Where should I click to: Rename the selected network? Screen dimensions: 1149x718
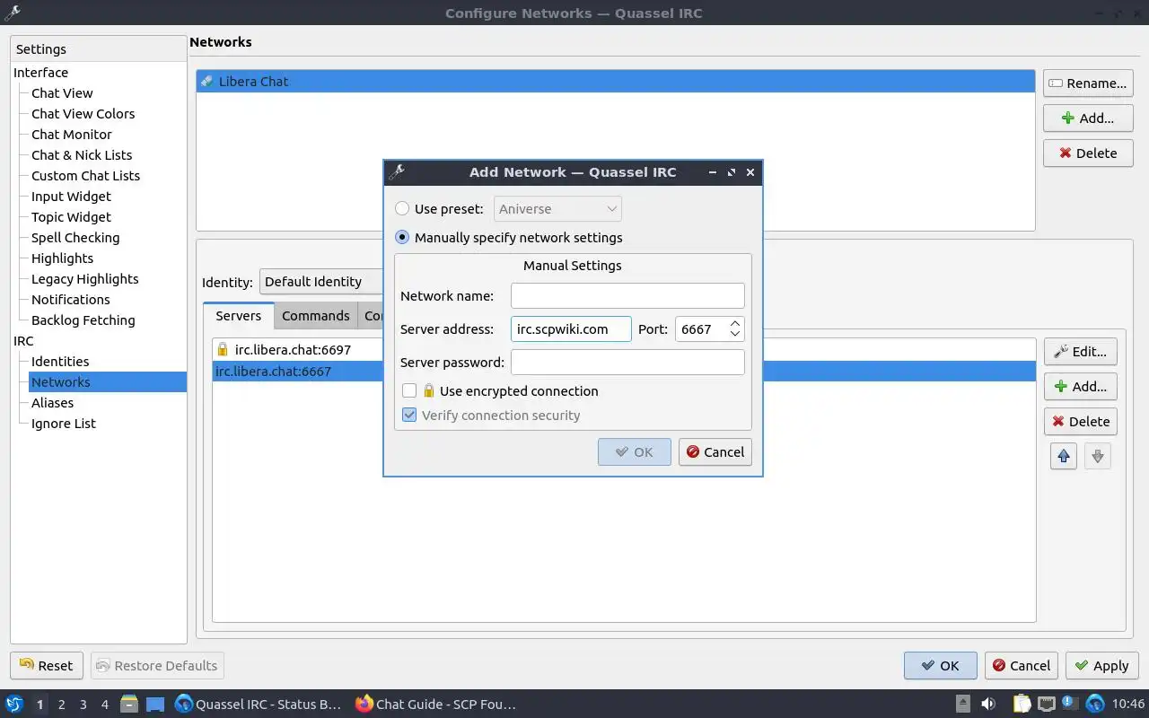click(1088, 83)
